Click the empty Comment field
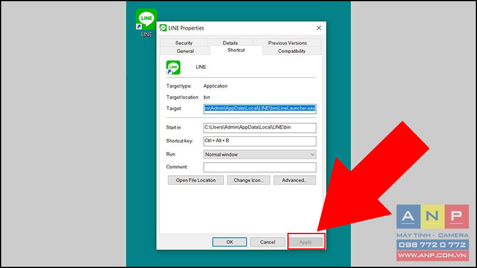The image size is (477, 268). click(x=260, y=167)
